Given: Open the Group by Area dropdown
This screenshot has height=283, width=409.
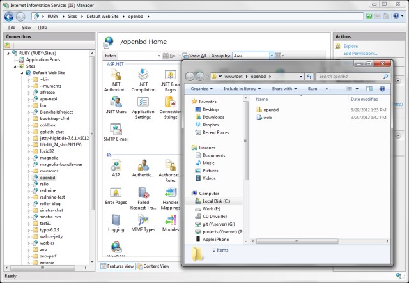Looking at the screenshot, I should click(272, 56).
